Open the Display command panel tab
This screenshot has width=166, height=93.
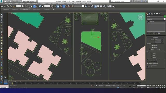[x=157, y=14]
